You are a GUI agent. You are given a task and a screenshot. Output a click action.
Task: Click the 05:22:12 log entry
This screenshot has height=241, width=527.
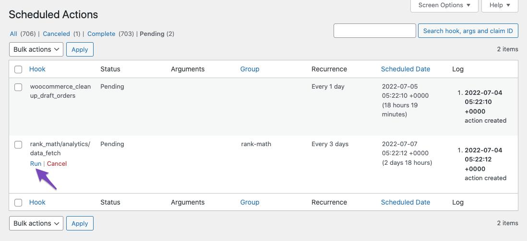485,164
